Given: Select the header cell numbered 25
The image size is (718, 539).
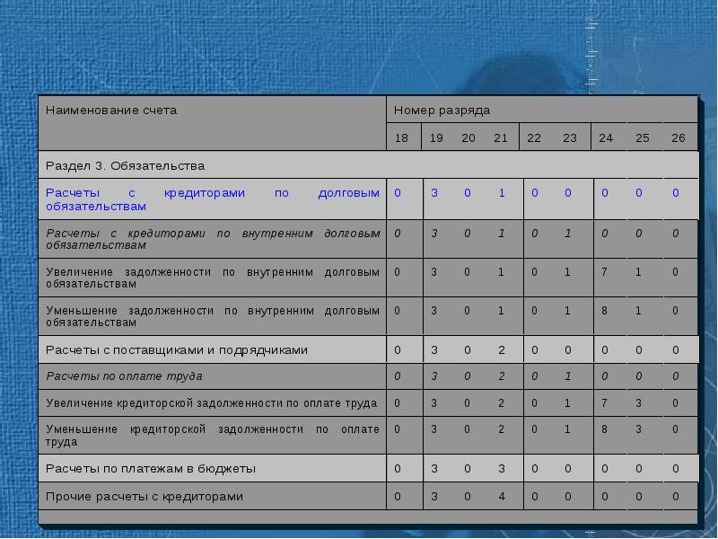Looking at the screenshot, I should 642,138.
